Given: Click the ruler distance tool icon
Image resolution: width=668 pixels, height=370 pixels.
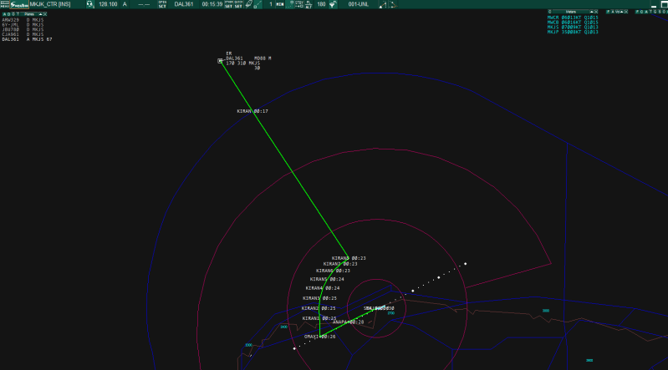Looking at the screenshot, I should [x=259, y=4].
